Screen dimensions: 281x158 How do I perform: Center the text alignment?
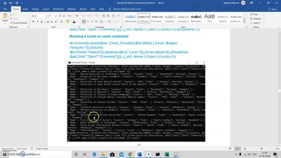(x=88, y=22)
